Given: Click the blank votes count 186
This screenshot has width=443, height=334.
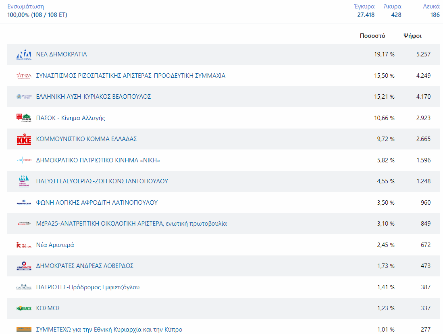Looking at the screenshot, I should point(435,15).
